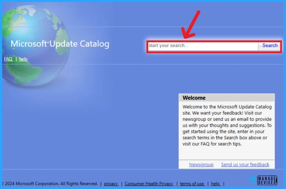Open the privacy link in footer

coord(111,184)
